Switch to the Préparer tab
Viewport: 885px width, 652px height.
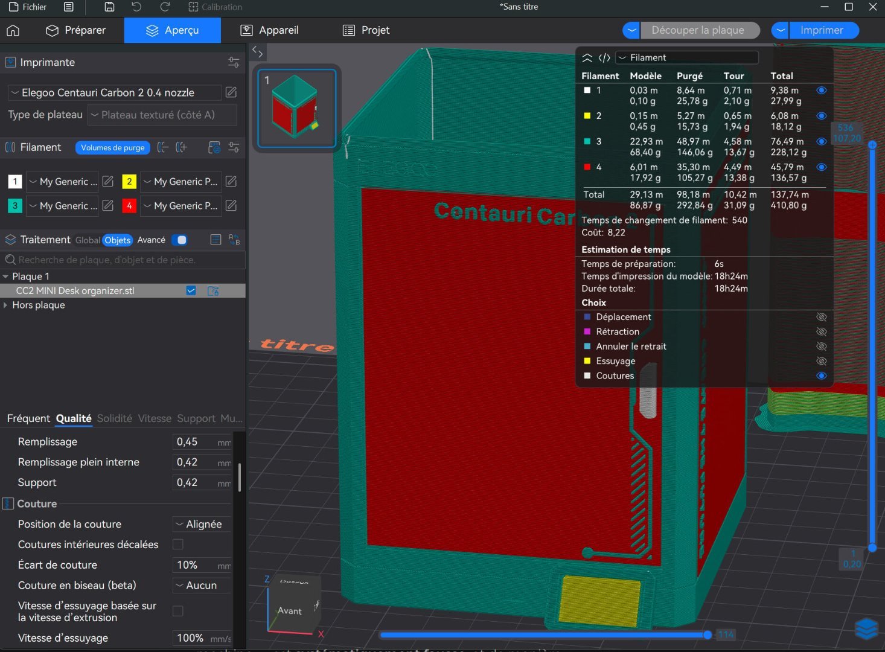[x=76, y=30]
